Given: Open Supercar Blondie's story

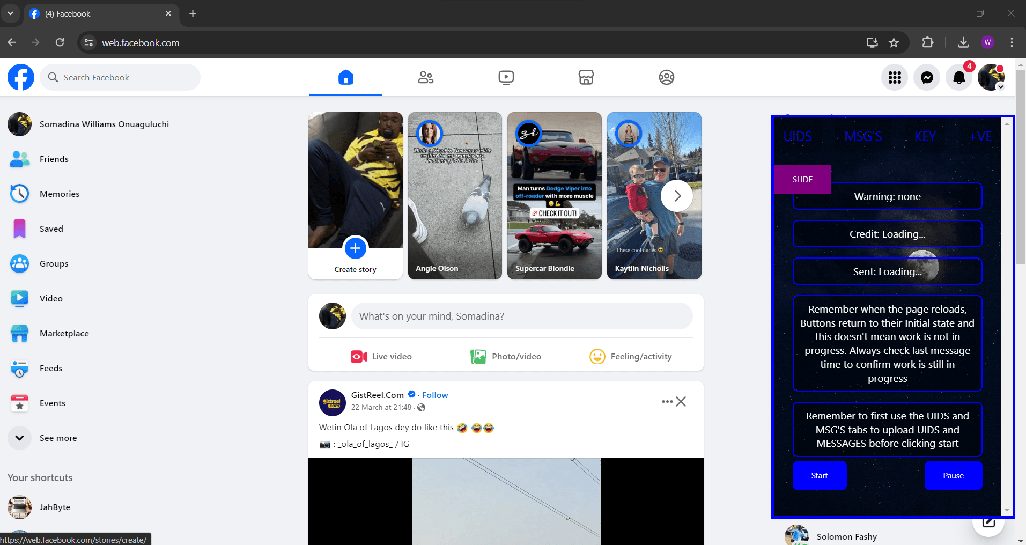Looking at the screenshot, I should pos(555,196).
